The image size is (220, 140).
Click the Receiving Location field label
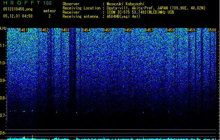[x=81, y=8]
